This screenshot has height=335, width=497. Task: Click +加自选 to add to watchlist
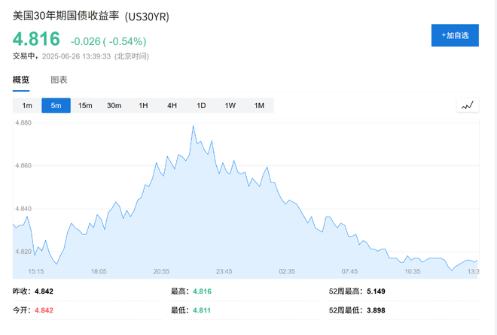[x=454, y=35]
